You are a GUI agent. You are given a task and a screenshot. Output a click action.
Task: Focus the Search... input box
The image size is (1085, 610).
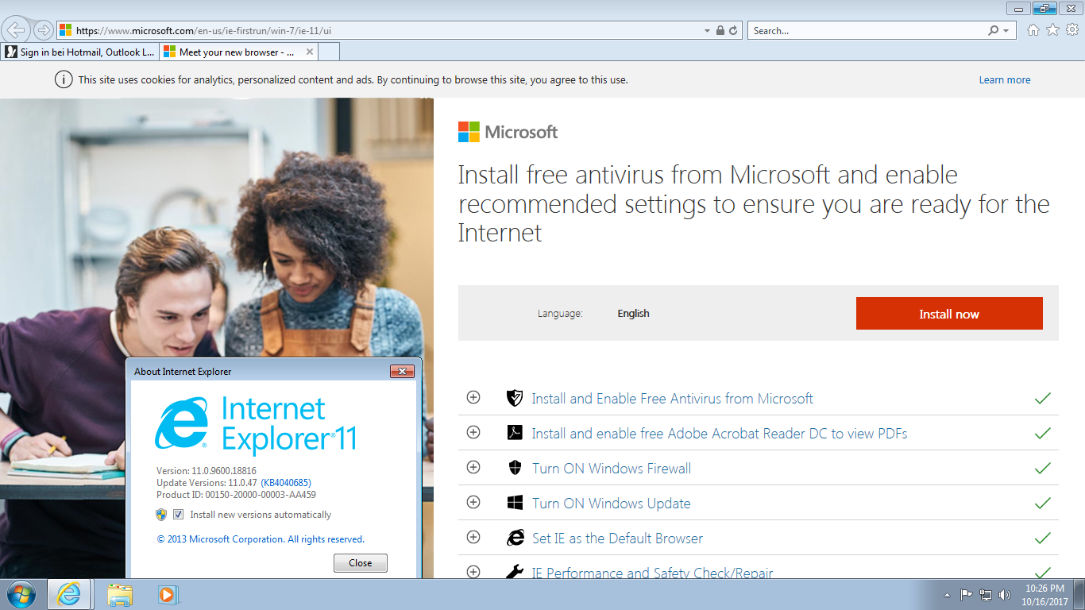[x=867, y=31]
